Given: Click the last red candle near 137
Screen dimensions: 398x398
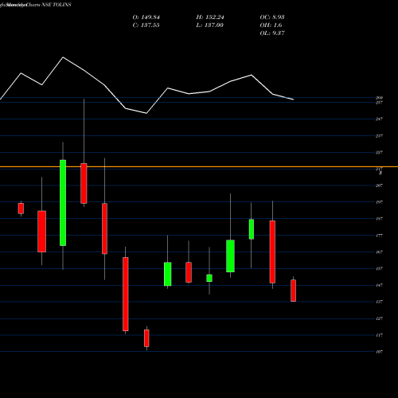Looking at the screenshot, I should pyautogui.click(x=293, y=291).
